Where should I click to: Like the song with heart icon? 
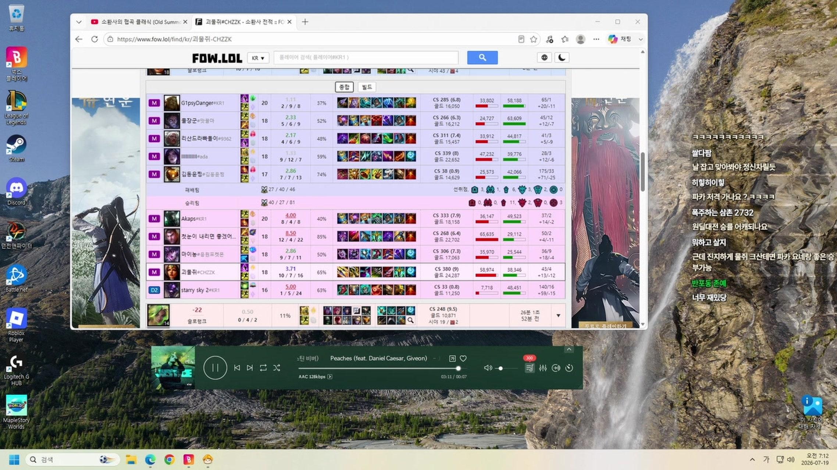coord(463,358)
